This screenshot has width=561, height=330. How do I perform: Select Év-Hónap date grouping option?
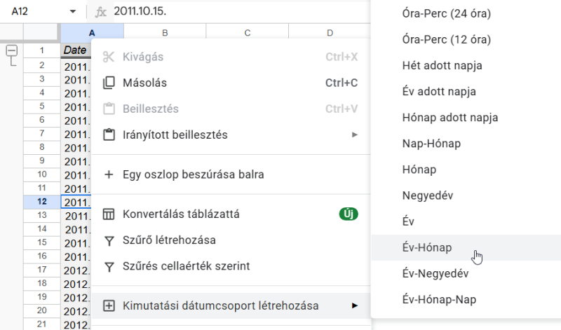click(x=428, y=247)
